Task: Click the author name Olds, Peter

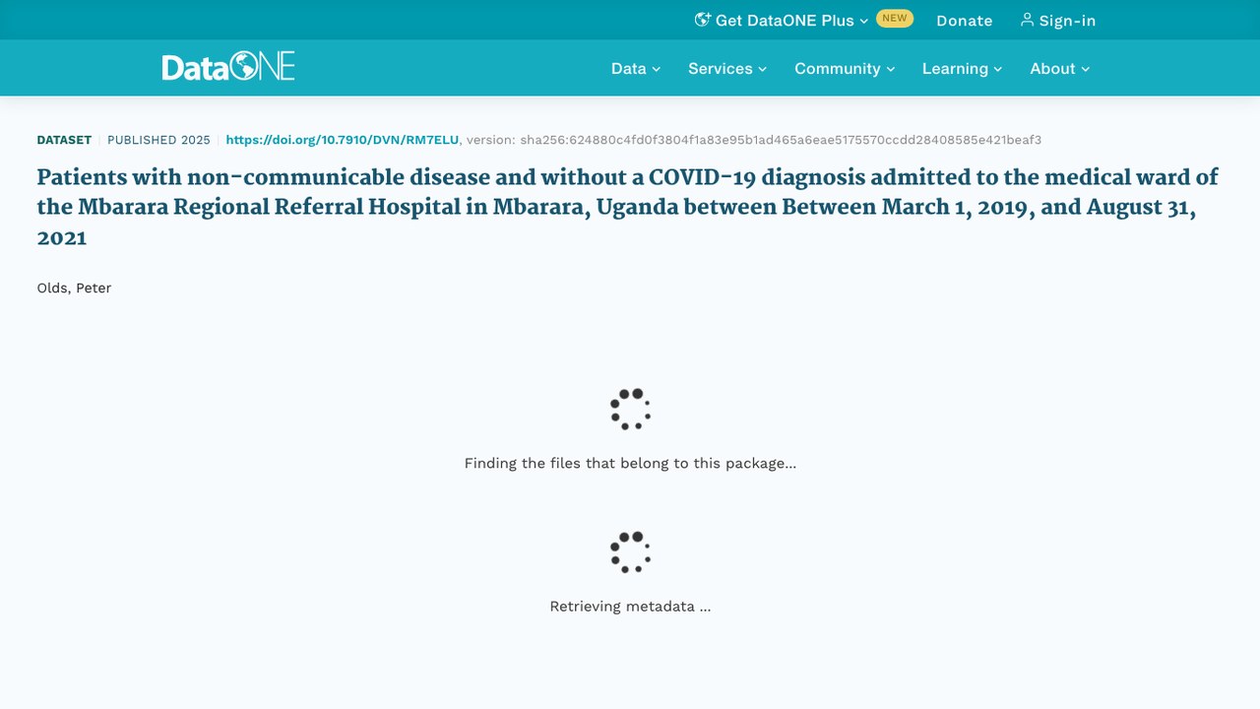Action: [x=74, y=288]
